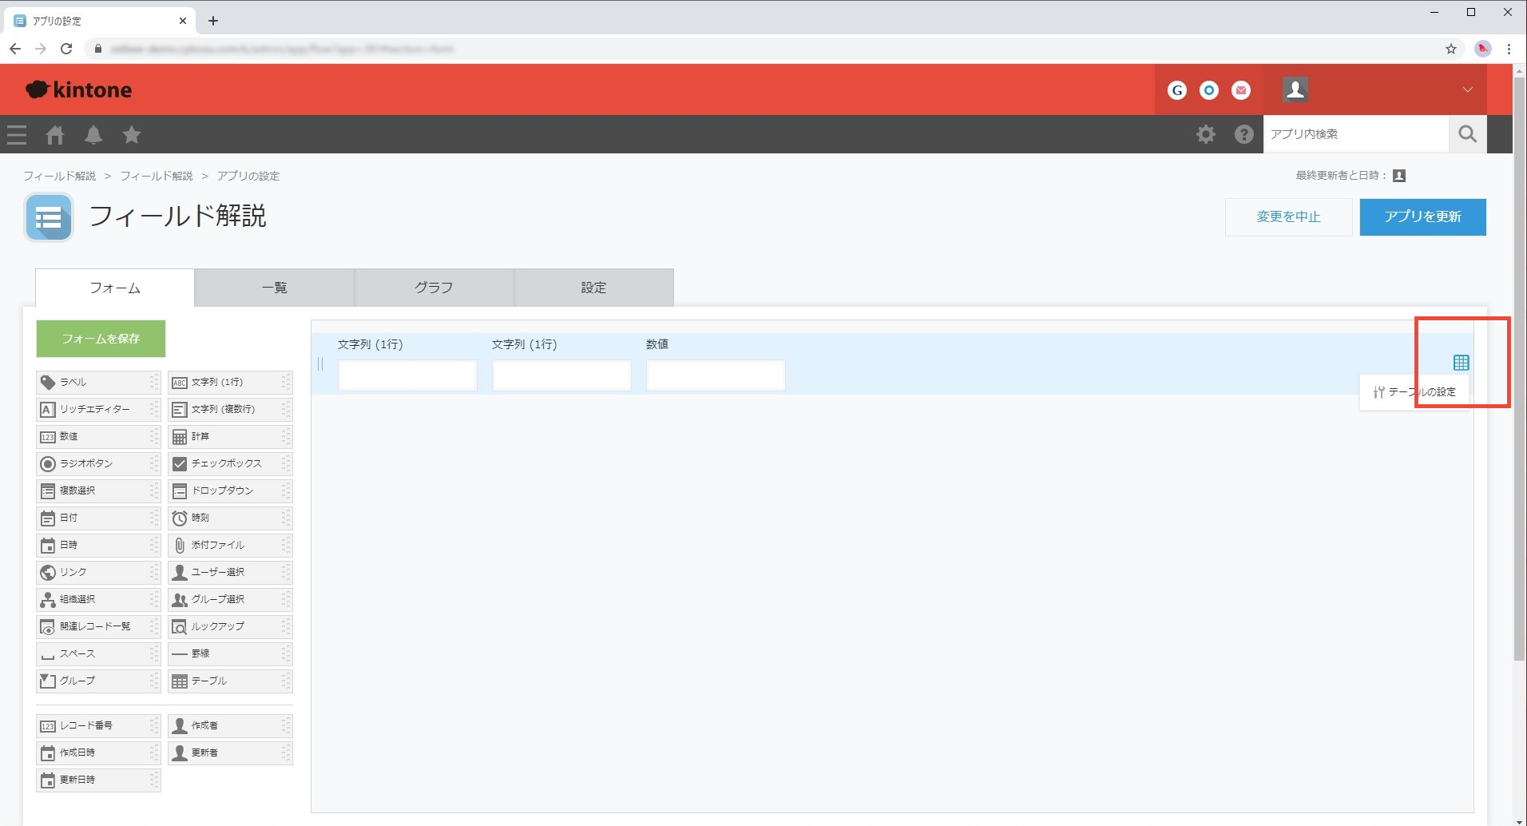Click first 文字列 (1行) table input

tap(407, 375)
